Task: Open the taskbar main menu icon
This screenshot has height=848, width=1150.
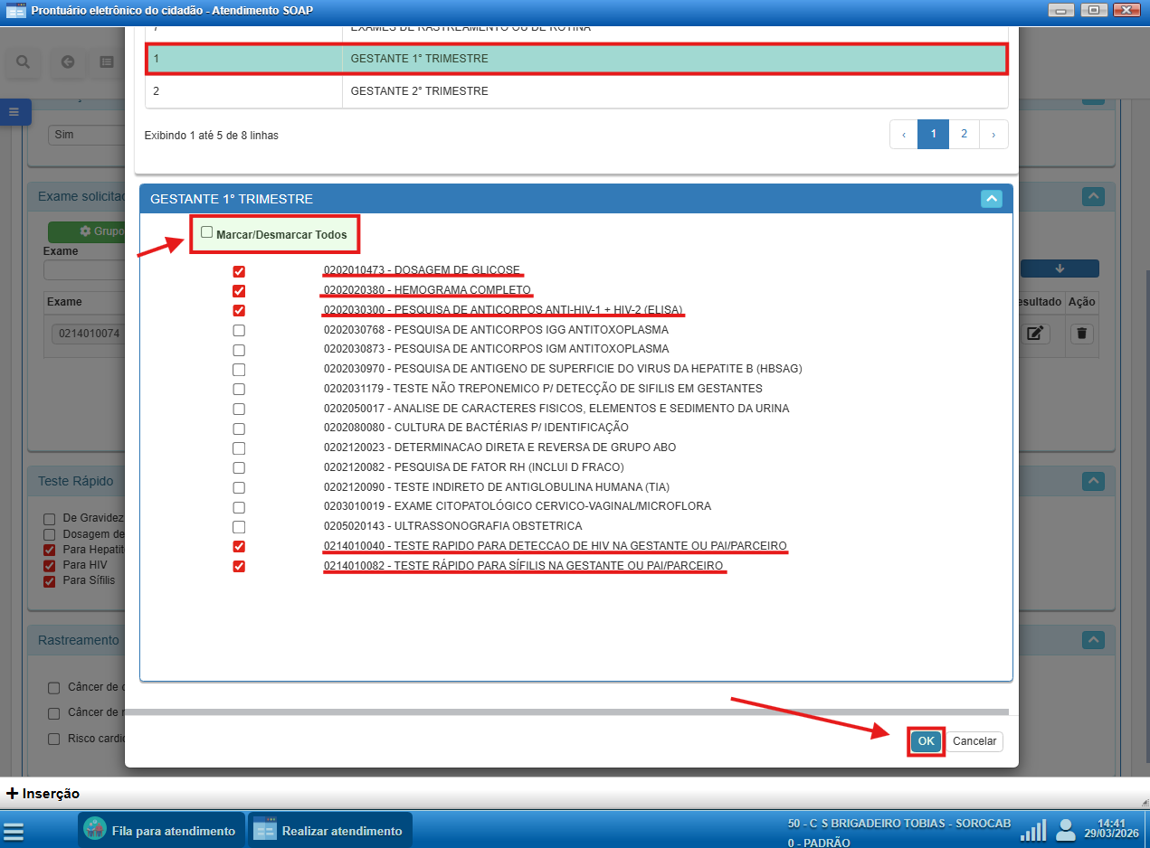Action: click(x=14, y=831)
